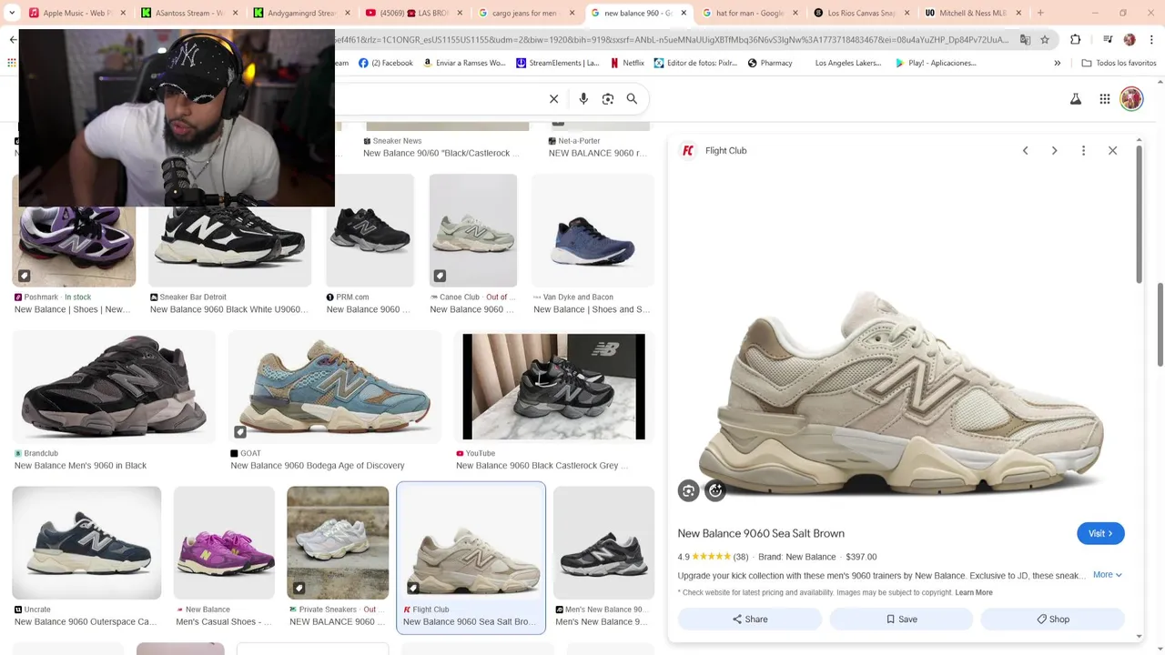Close the hat for man tab
The image size is (1165, 655).
[x=795, y=13]
